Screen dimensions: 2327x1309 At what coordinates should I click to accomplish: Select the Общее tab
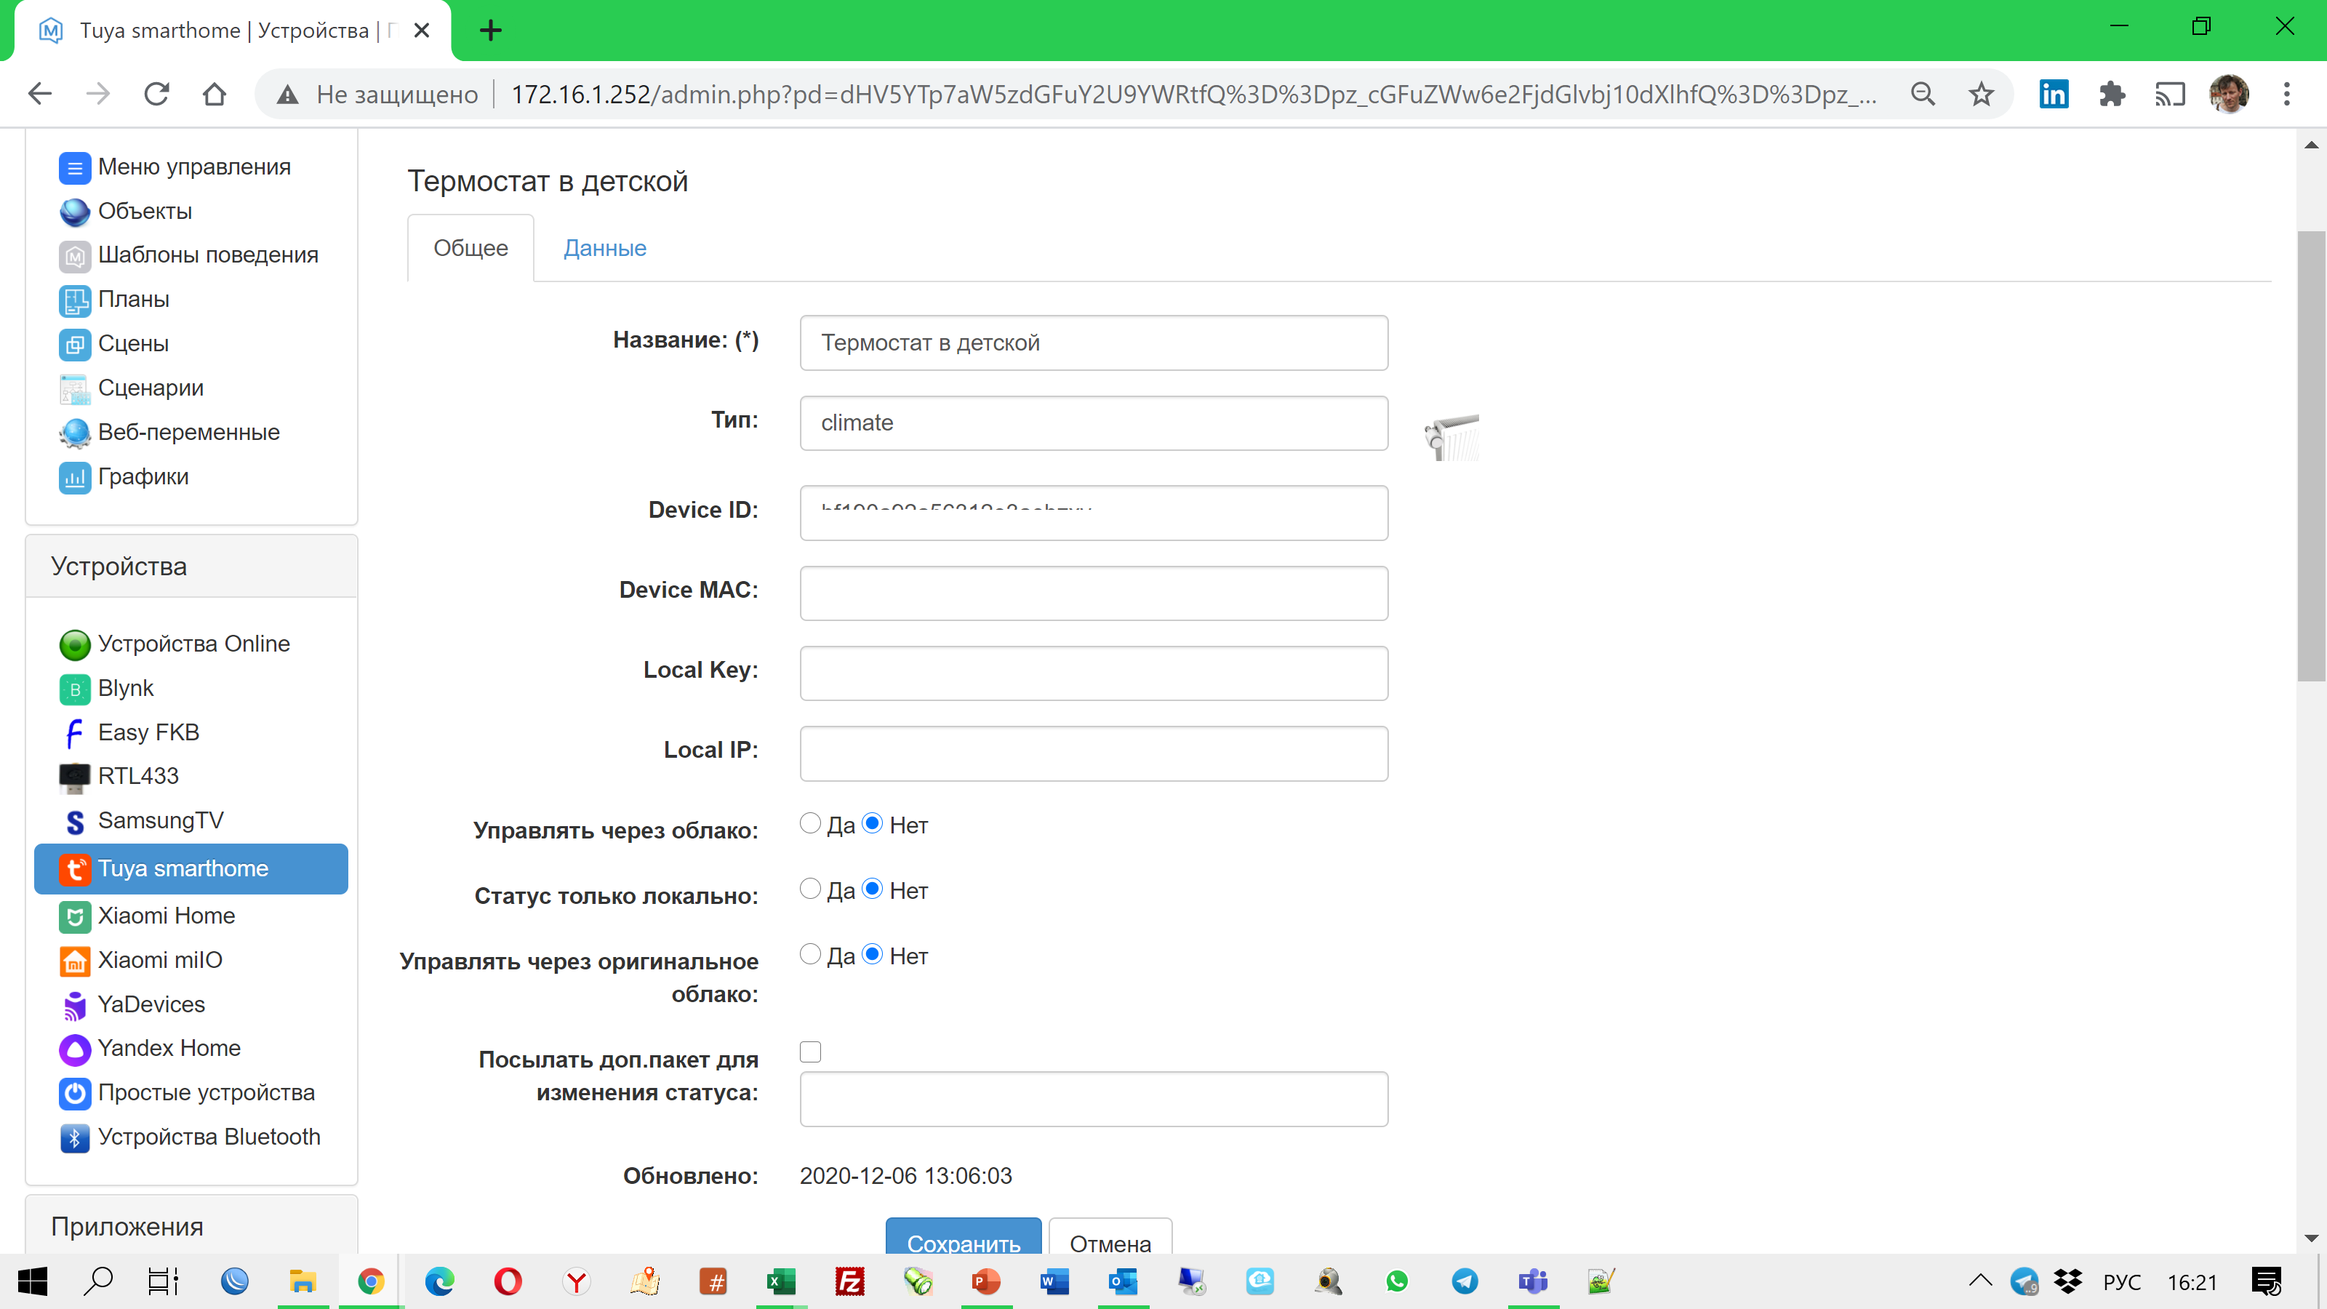click(470, 247)
